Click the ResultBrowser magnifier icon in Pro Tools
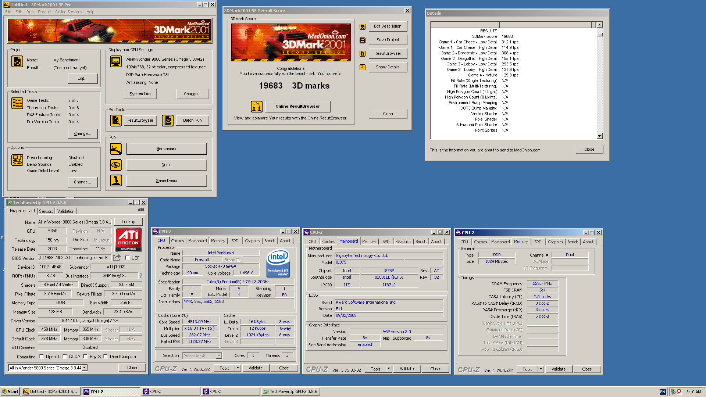The height and width of the screenshot is (397, 706). point(116,120)
